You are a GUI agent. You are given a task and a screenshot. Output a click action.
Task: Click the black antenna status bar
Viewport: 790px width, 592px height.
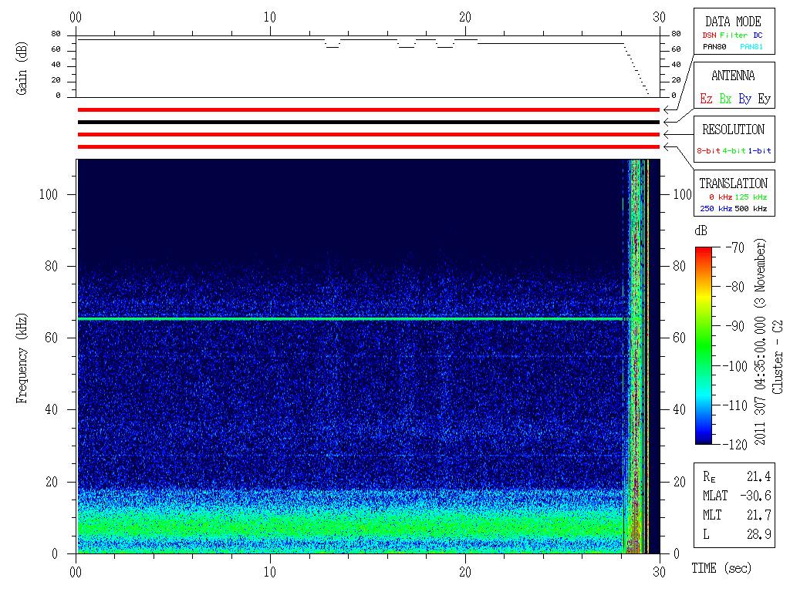tap(368, 122)
